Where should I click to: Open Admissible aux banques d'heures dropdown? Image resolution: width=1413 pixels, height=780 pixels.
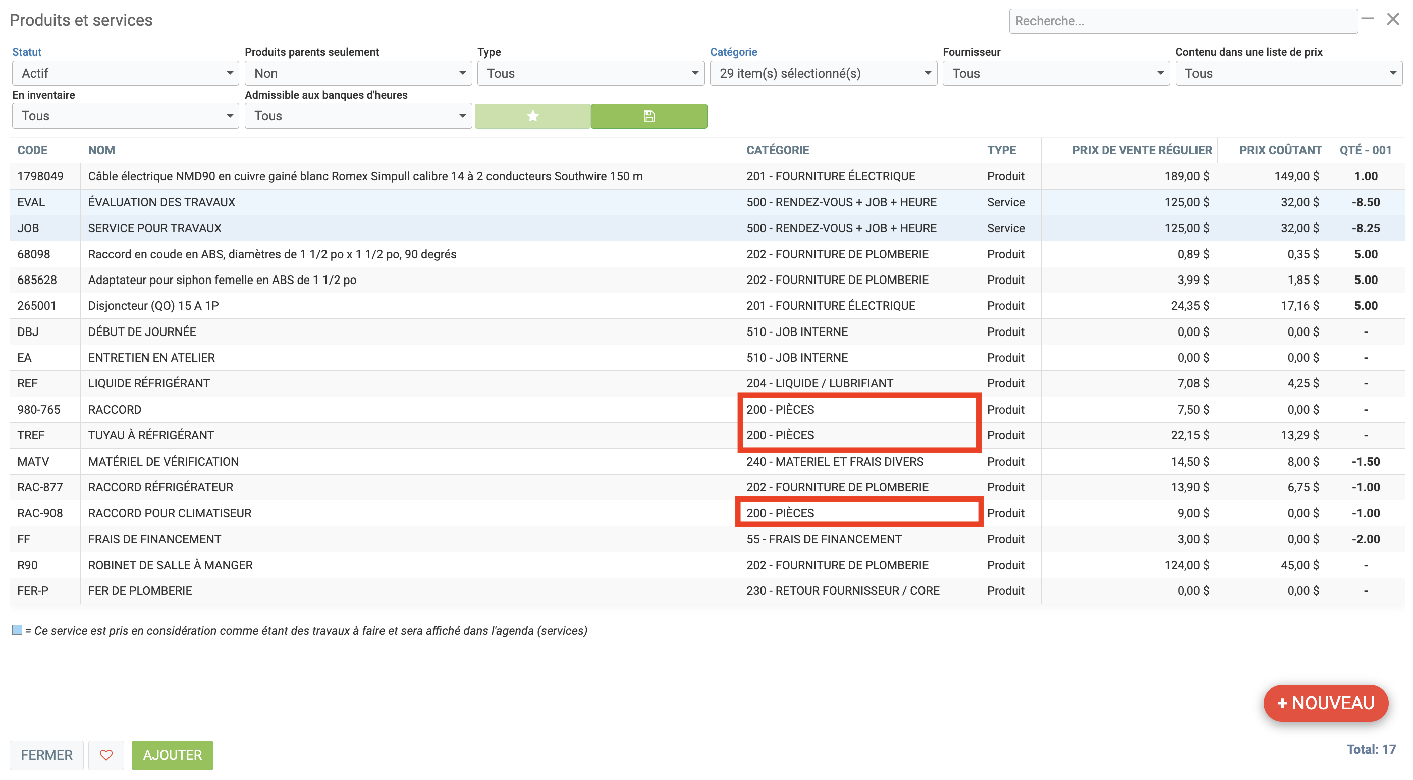tap(358, 116)
